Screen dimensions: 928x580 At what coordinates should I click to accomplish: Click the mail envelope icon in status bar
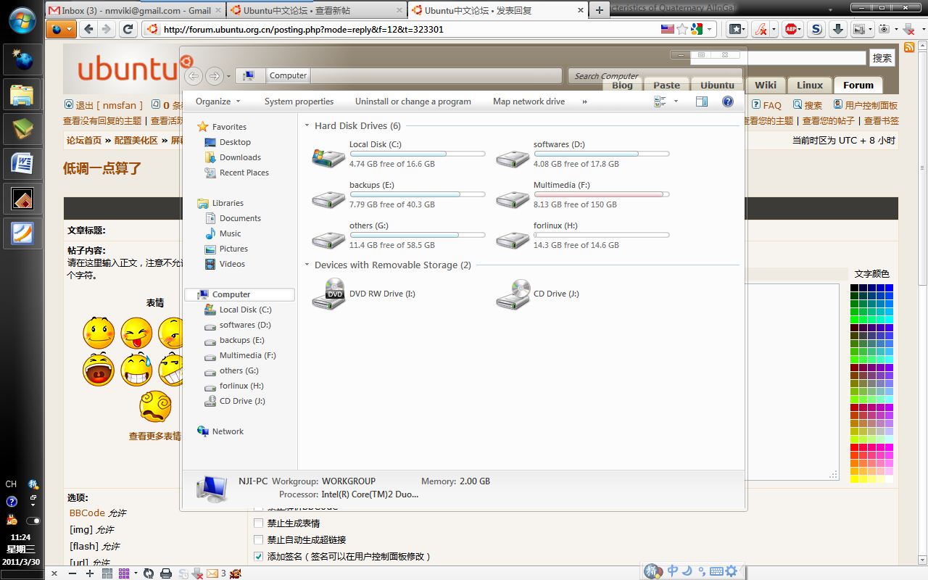pyautogui.click(x=212, y=573)
